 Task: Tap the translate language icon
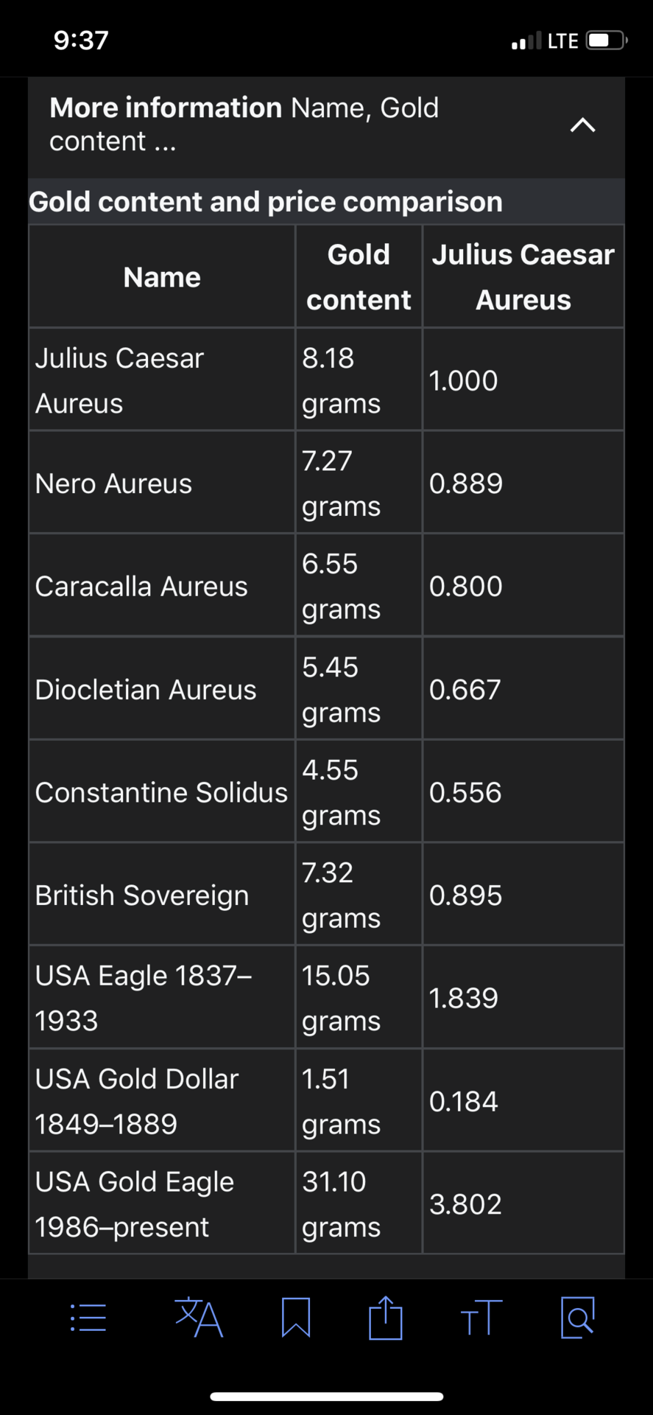coord(198,1318)
